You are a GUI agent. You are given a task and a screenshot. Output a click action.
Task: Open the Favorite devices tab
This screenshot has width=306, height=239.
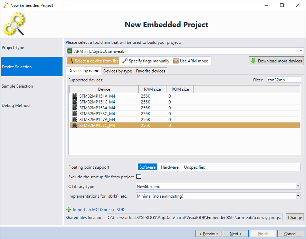pos(151,71)
